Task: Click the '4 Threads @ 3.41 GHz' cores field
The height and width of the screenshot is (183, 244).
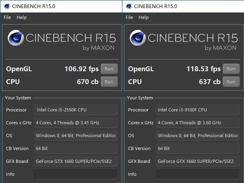Action: (76, 123)
